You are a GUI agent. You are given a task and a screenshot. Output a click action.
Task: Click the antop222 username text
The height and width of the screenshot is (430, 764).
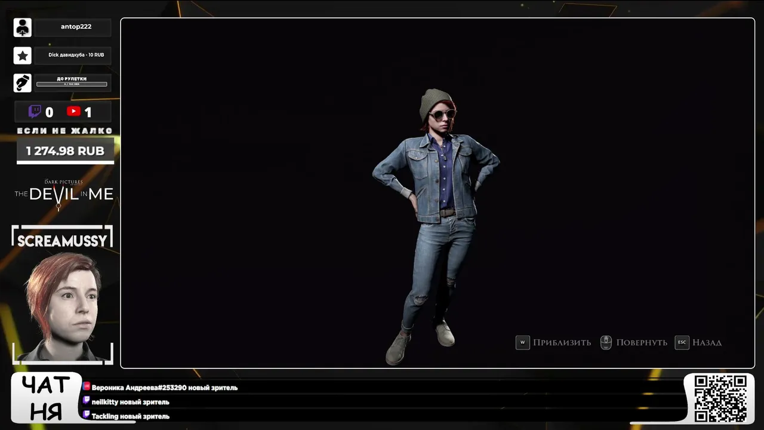pyautogui.click(x=76, y=27)
